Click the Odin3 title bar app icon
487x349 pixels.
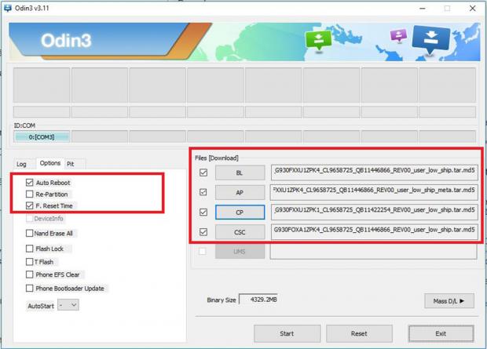pos(9,9)
